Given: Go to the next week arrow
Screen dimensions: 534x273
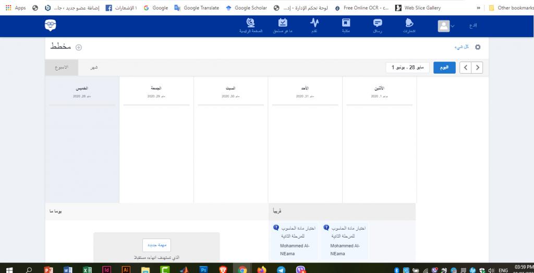Looking at the screenshot, I should 477,68.
